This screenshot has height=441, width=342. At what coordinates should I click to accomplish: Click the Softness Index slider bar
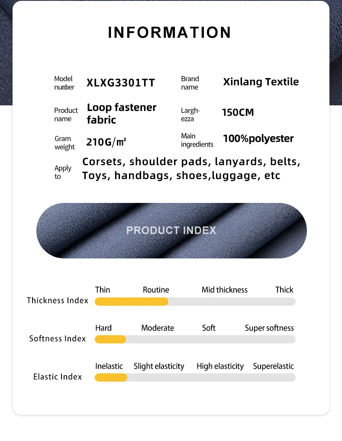tap(195, 340)
